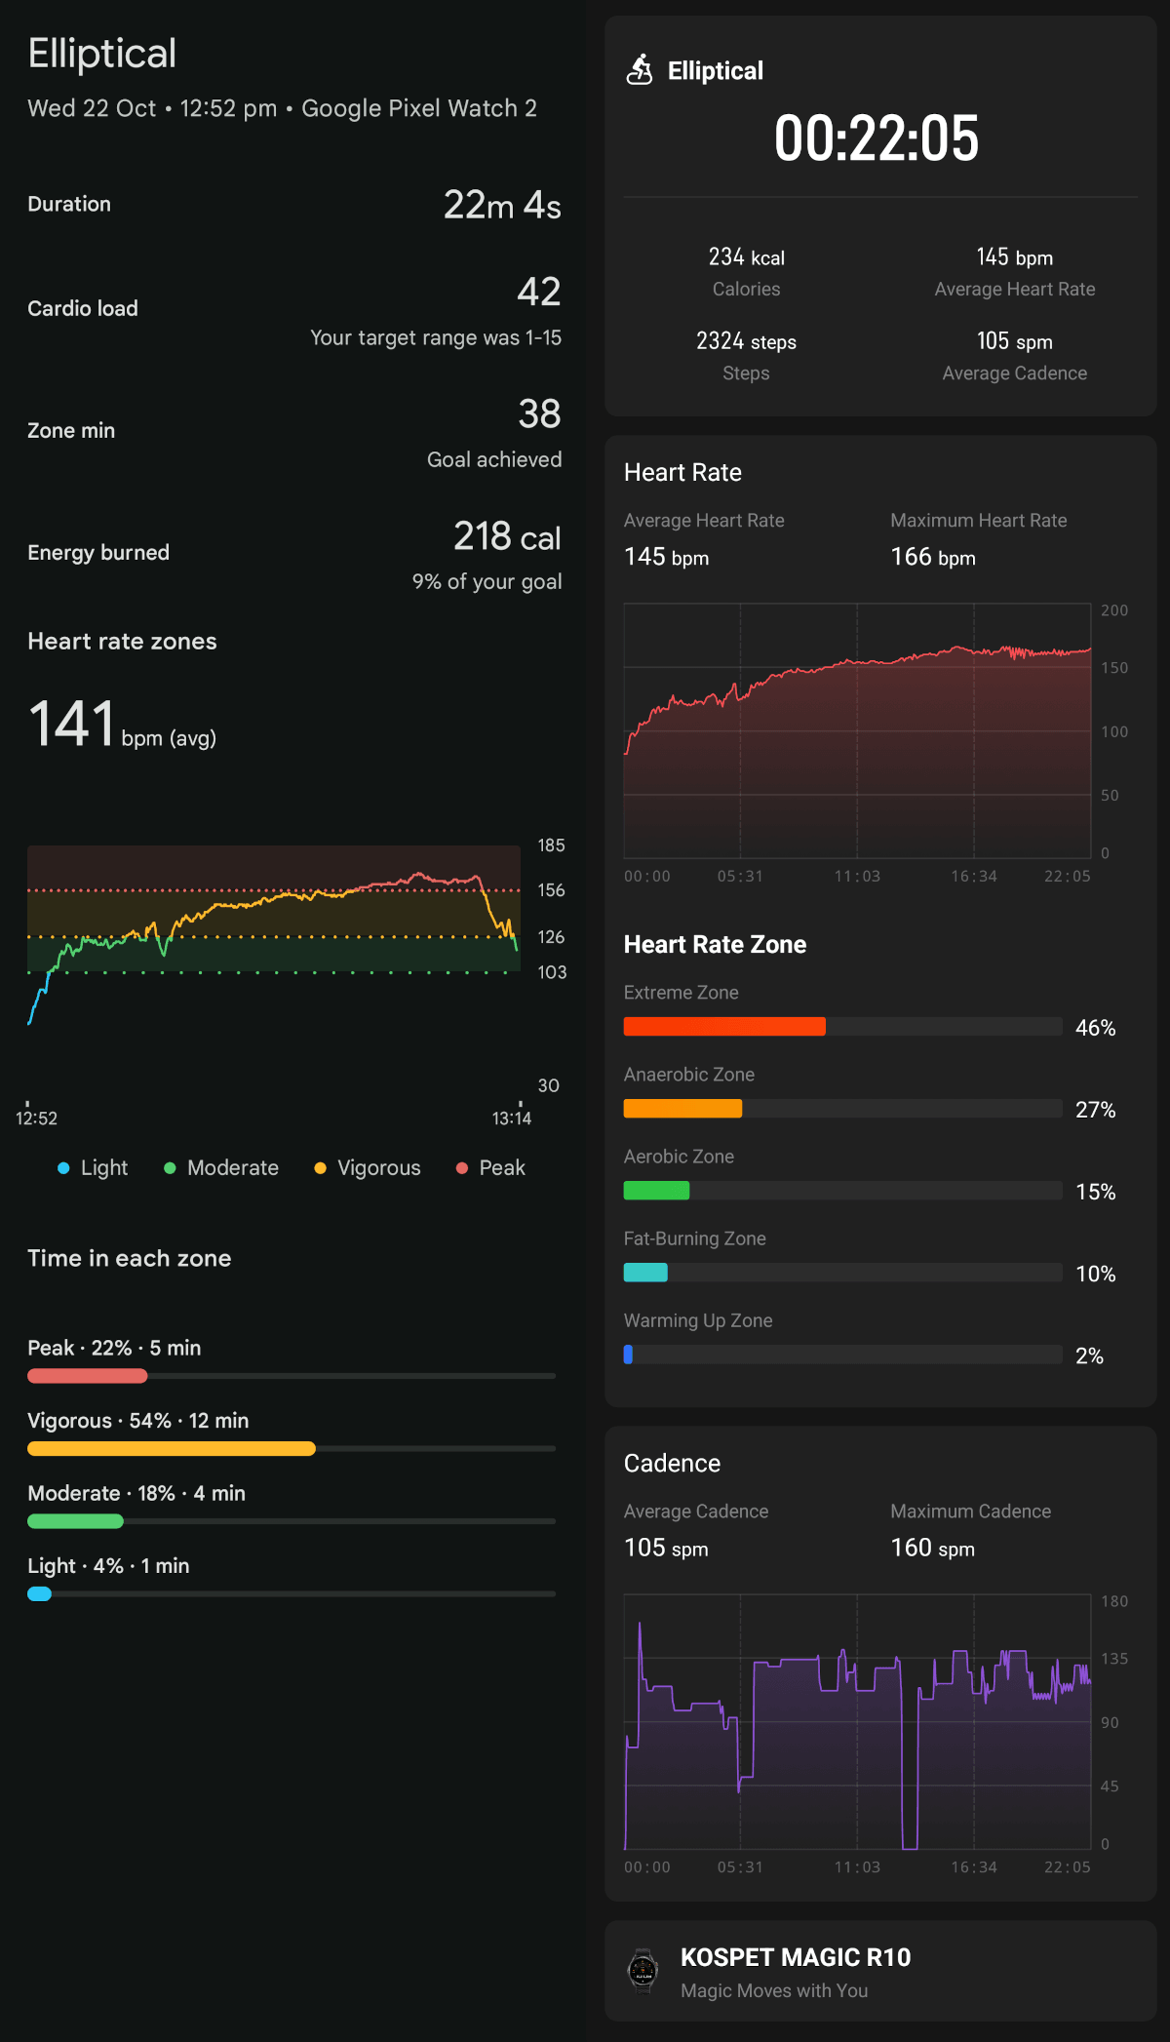Click the green Moderate legend dot
Viewport: 1170px width, 2042px height.
click(170, 1168)
